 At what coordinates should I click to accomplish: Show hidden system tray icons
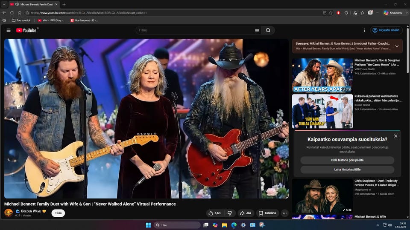point(378,225)
